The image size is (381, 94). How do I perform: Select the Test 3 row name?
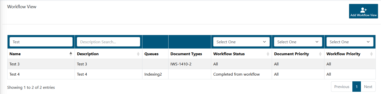tap(15, 64)
